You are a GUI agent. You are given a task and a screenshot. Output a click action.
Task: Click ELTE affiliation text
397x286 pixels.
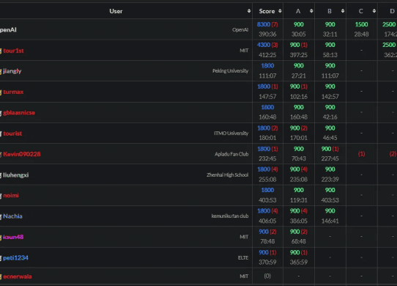(x=243, y=258)
